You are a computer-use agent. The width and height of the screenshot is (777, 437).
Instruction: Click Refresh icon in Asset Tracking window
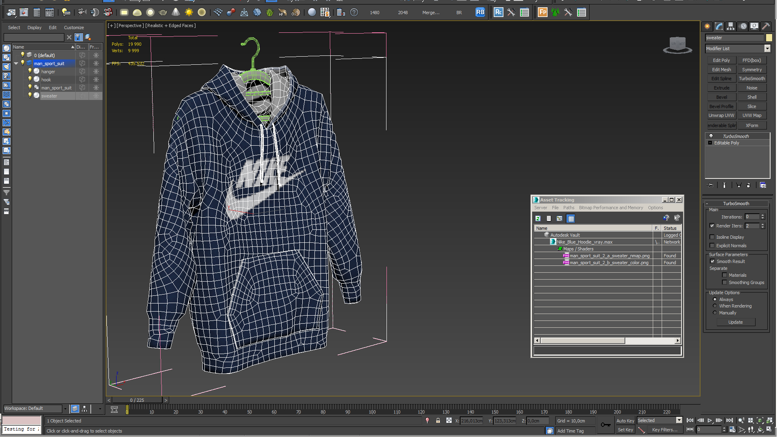pyautogui.click(x=538, y=218)
